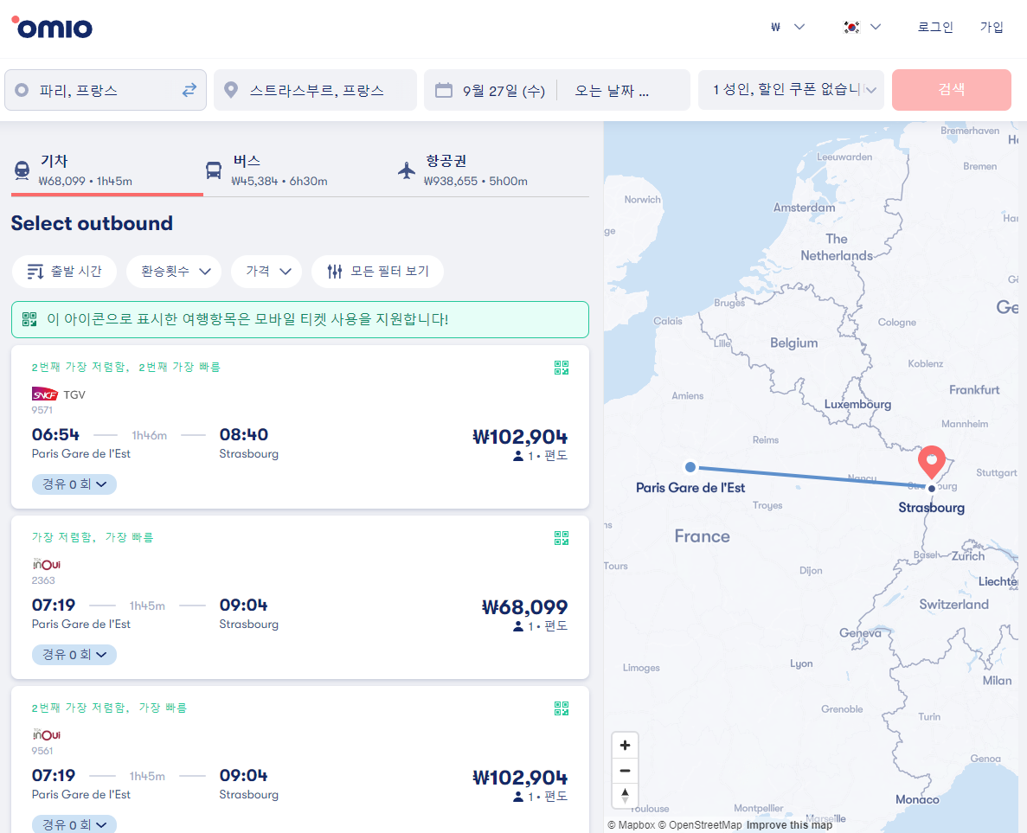Click the 08:40 arrival time
The height and width of the screenshot is (833, 1027).
click(x=244, y=434)
